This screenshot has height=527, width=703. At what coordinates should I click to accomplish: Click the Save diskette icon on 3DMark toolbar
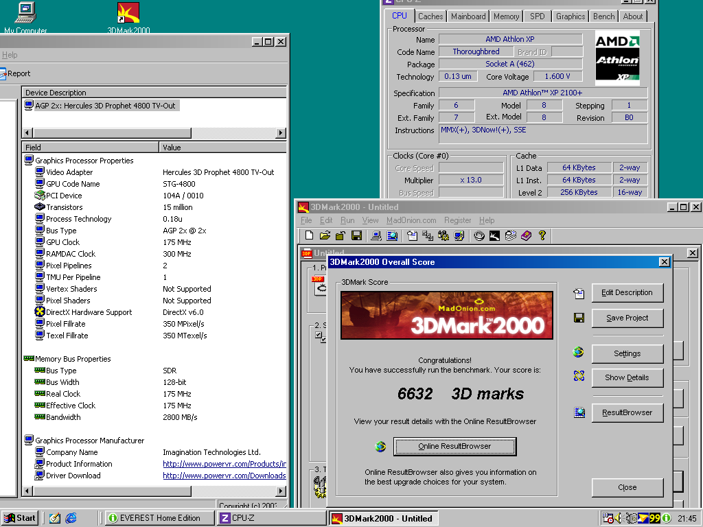click(x=355, y=235)
